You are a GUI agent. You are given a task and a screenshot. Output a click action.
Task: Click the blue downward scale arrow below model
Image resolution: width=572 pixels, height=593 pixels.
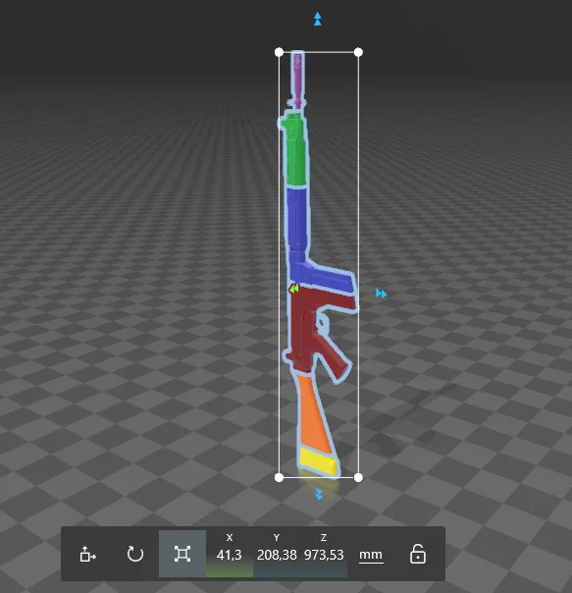[319, 494]
